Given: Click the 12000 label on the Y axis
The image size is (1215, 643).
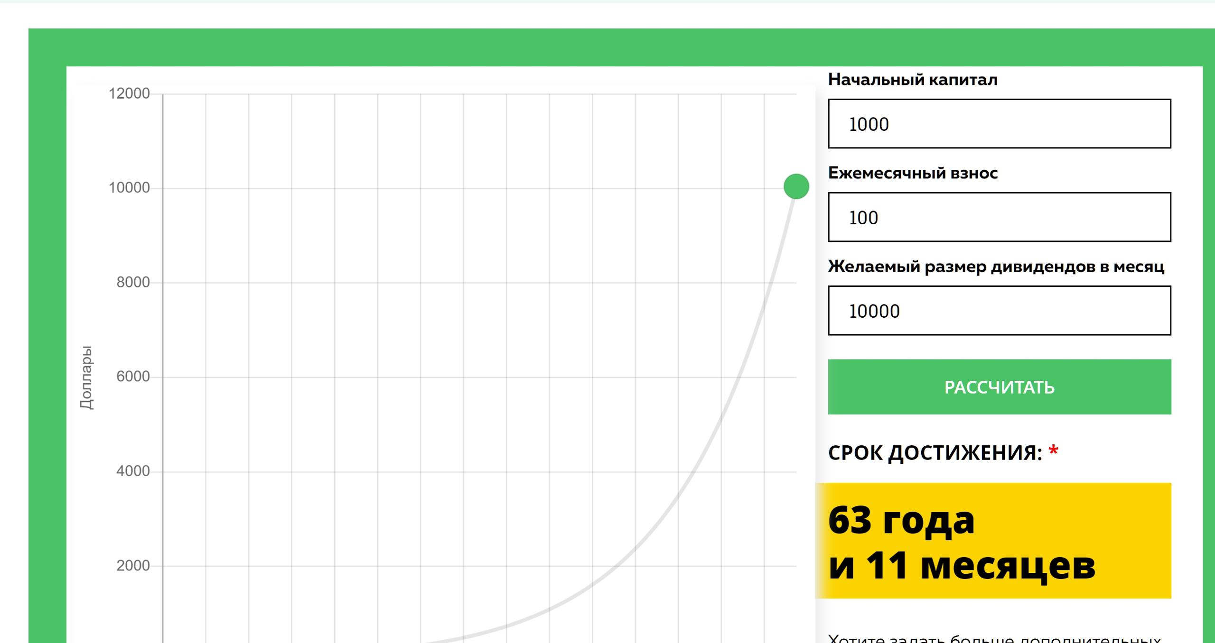Looking at the screenshot, I should pos(129,93).
